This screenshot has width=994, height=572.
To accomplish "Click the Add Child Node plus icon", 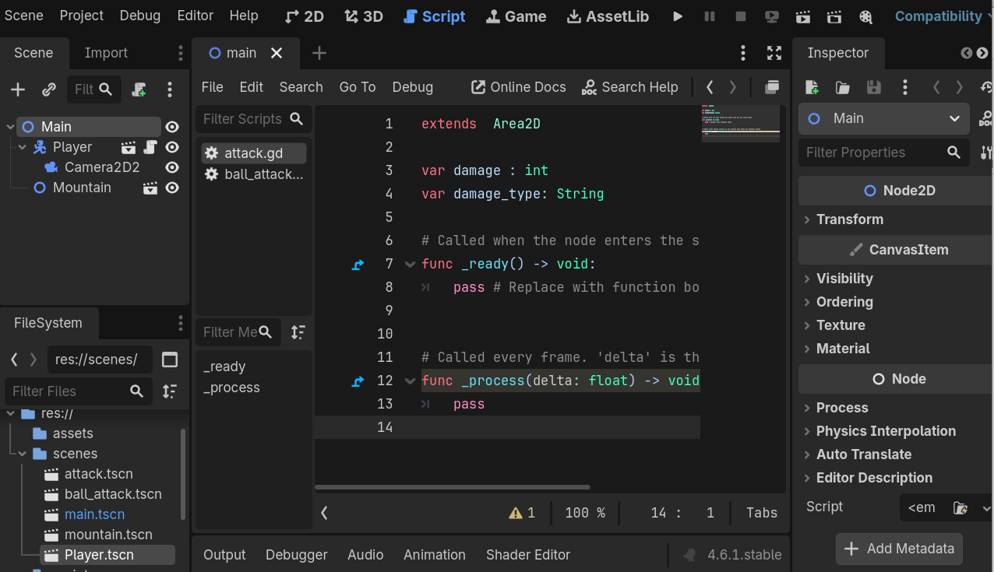I will tap(18, 89).
